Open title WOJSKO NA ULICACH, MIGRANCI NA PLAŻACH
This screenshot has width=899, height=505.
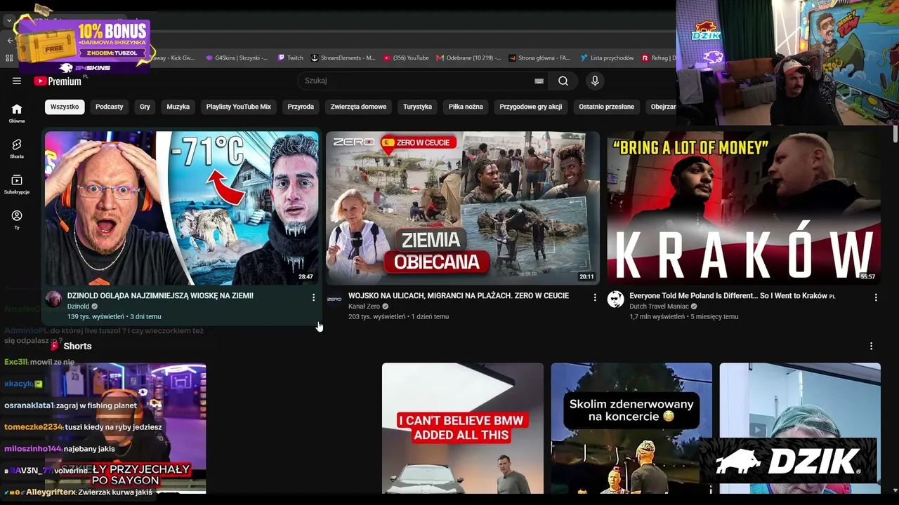tap(459, 296)
